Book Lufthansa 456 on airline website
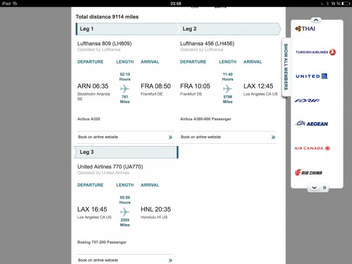352x264 pixels. click(x=228, y=137)
